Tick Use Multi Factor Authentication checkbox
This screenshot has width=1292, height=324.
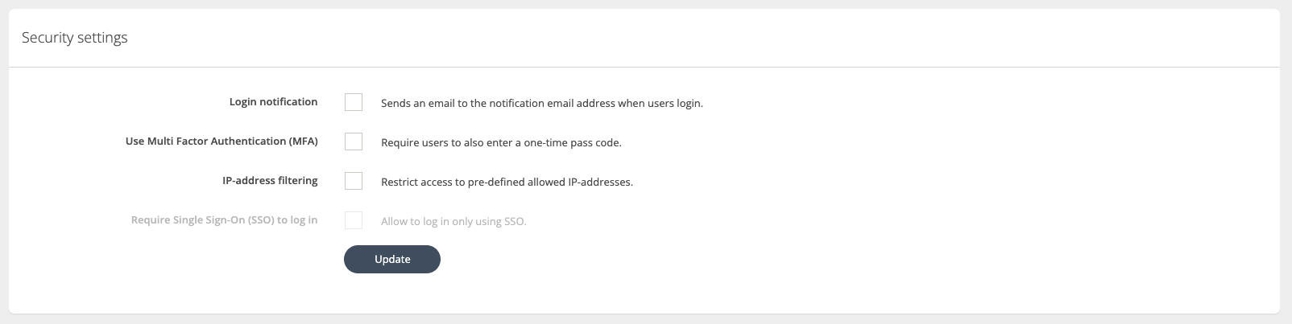click(353, 141)
